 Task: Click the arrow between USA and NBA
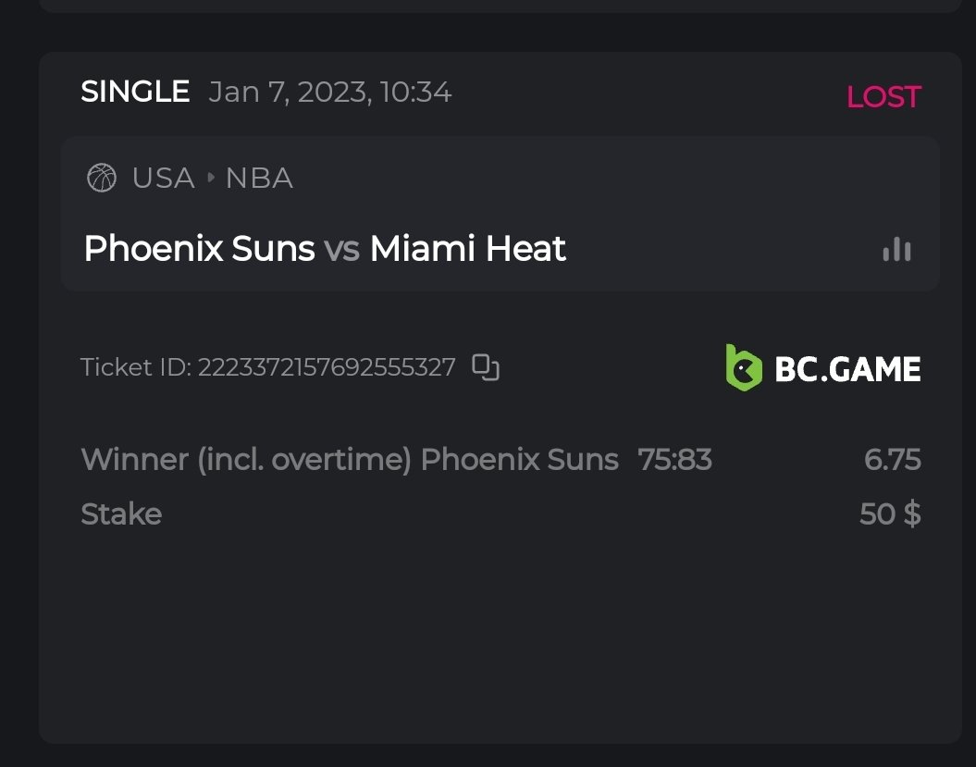(211, 178)
